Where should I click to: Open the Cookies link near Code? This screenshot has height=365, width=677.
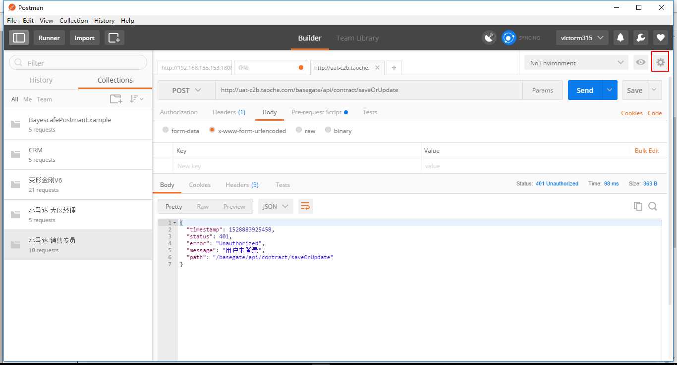click(631, 113)
